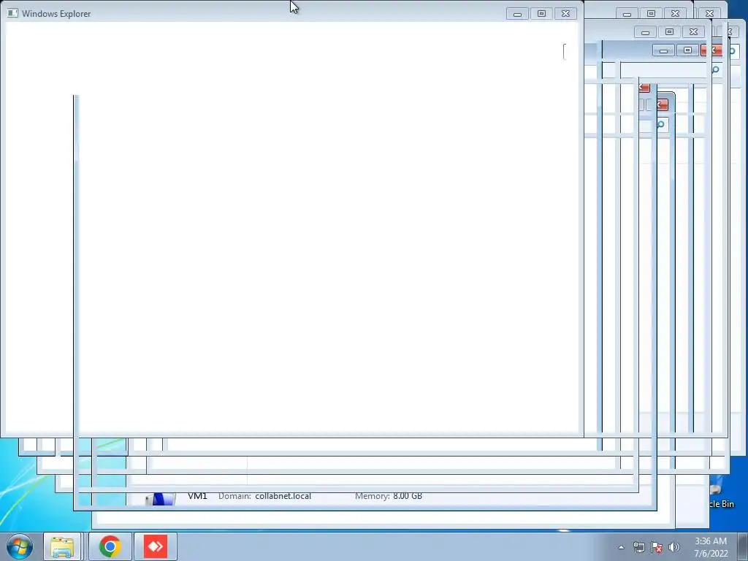Open the volume speaker tray icon
This screenshot has width=748, height=561.
coord(674,547)
